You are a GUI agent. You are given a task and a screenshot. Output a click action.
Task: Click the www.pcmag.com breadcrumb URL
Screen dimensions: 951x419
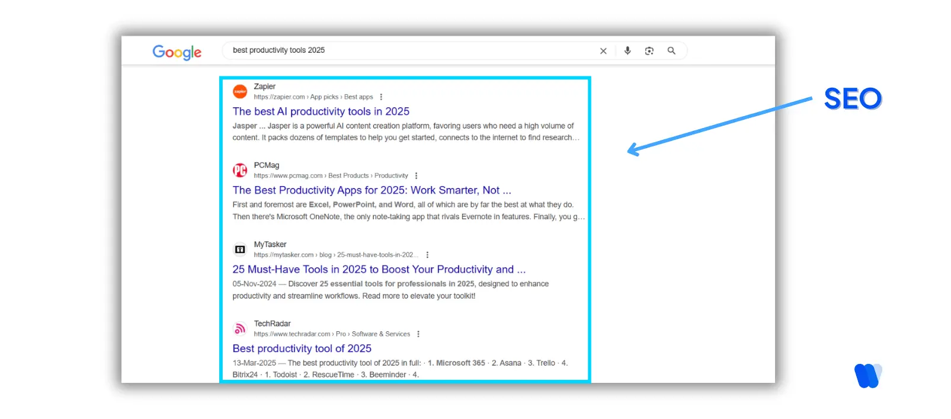(331, 176)
